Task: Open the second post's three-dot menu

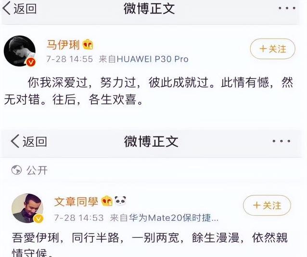Action: [281, 141]
